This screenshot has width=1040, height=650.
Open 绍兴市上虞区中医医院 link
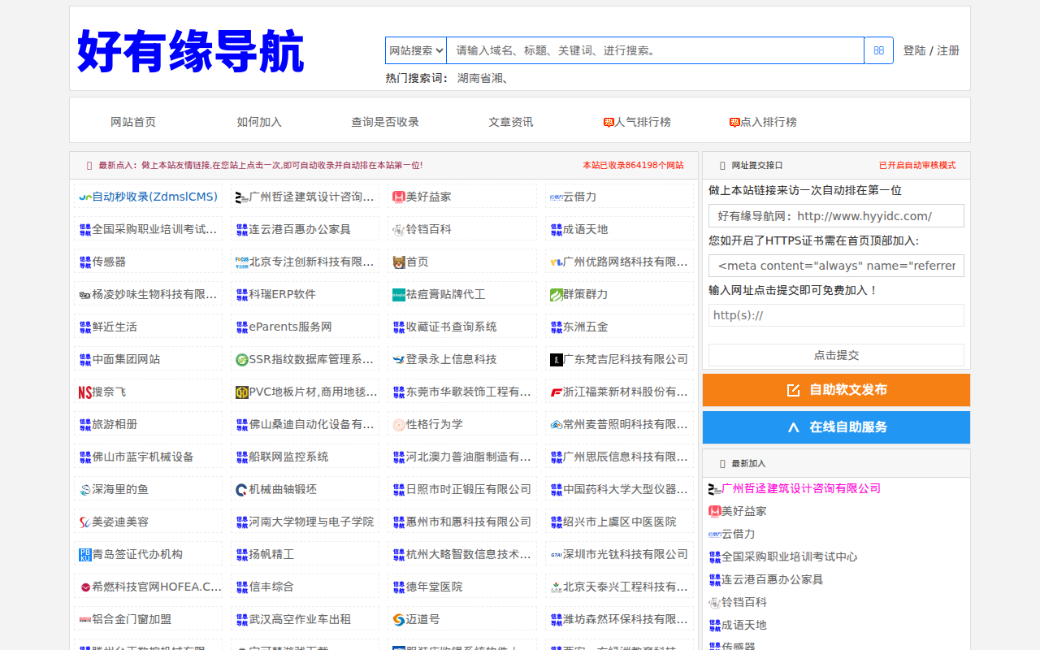tap(620, 522)
